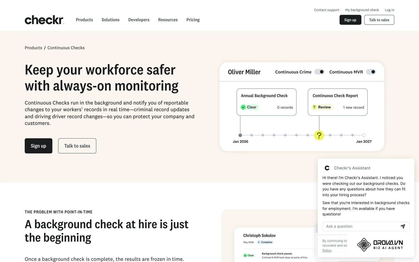Click the green Clear checkmark badge in Annual Background Check
The height and width of the screenshot is (262, 419).
(250, 107)
